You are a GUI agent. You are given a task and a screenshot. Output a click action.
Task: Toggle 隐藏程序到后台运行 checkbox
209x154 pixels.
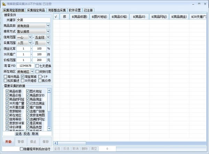pyautogui.click(x=22, y=149)
